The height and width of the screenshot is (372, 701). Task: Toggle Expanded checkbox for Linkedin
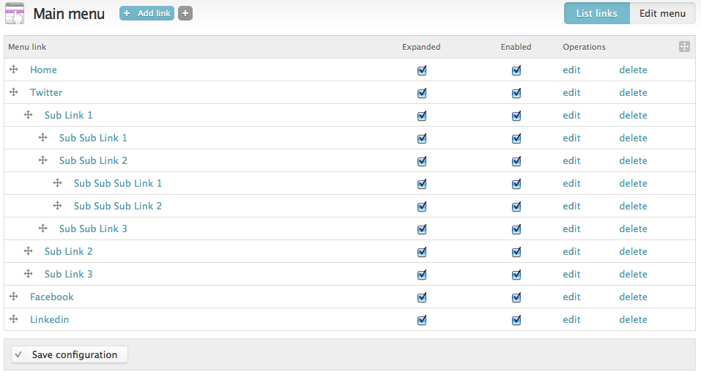(x=422, y=320)
